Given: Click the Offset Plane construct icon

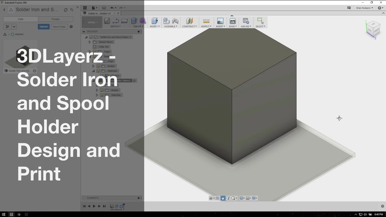Looking at the screenshot, I should [x=189, y=21].
